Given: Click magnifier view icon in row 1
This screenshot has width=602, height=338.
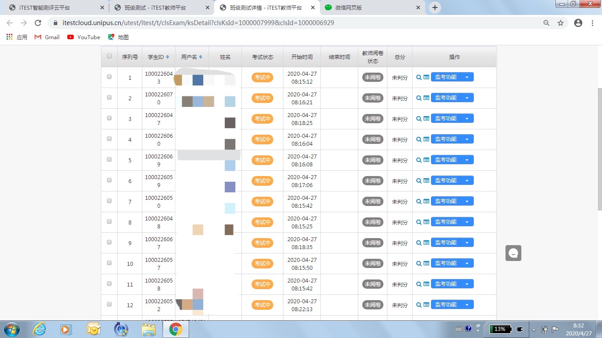Looking at the screenshot, I should coord(419,77).
